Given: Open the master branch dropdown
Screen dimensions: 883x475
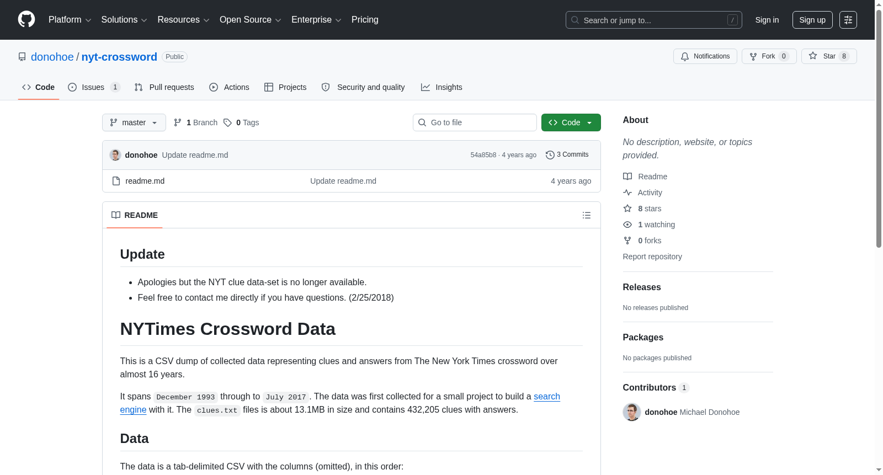Looking at the screenshot, I should click(x=134, y=122).
